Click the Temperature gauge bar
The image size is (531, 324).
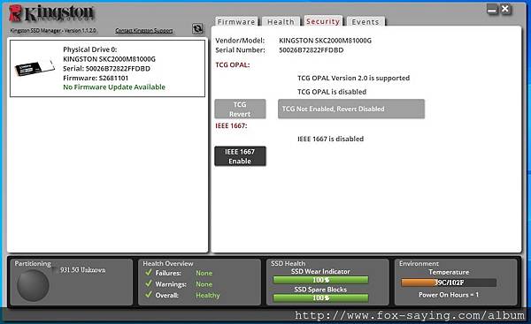pyautogui.click(x=449, y=283)
